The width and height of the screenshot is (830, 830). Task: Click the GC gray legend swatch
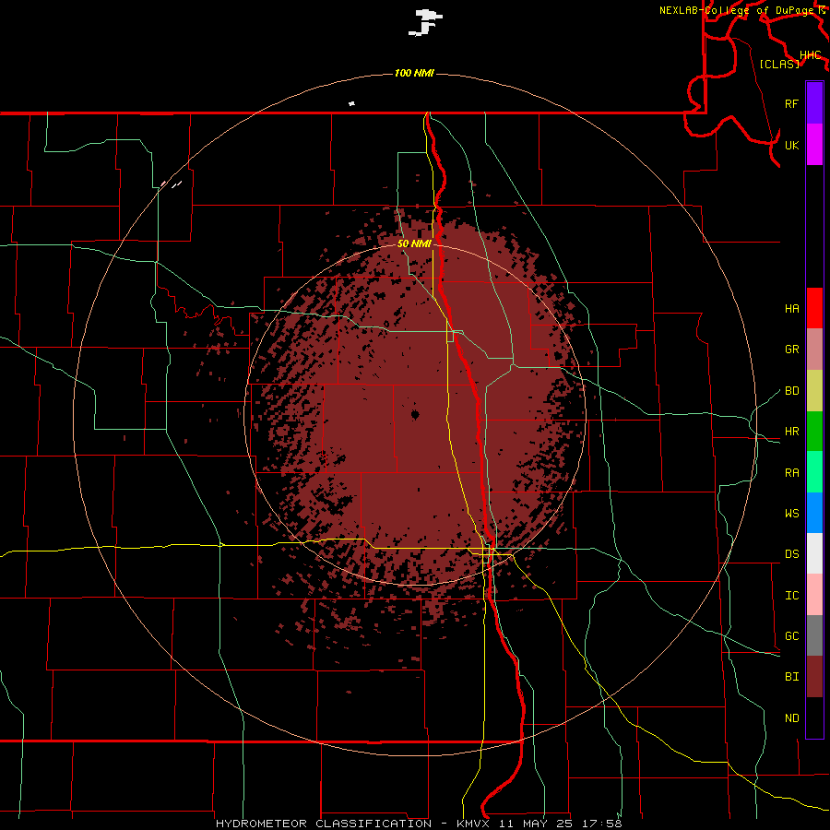click(x=814, y=635)
